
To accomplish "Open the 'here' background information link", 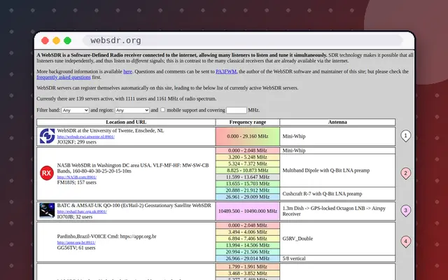I will pyautogui.click(x=127, y=71).
